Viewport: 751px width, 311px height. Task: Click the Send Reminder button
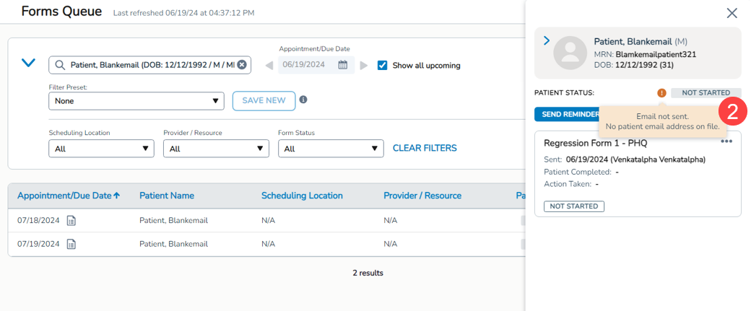point(568,115)
